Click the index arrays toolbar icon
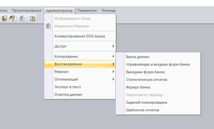Screen dimensions: 214x129 [22, 19]
